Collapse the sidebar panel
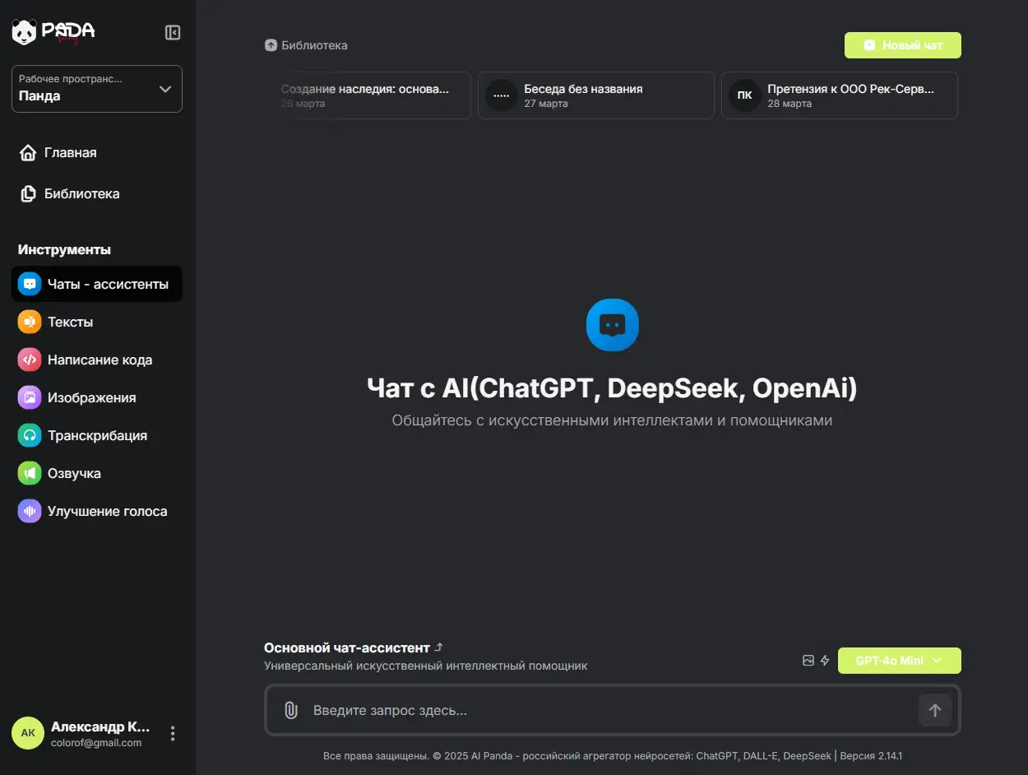The height and width of the screenshot is (775, 1028). [x=173, y=32]
